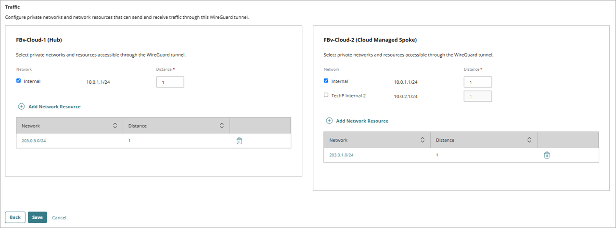Open the 203.0.1.0/24 network resource link
Image resolution: width=616 pixels, height=228 pixels.
341,155
